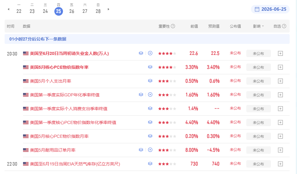
Task: Click 未公布 impact button for 初请失业金人数
Action: click(258, 54)
